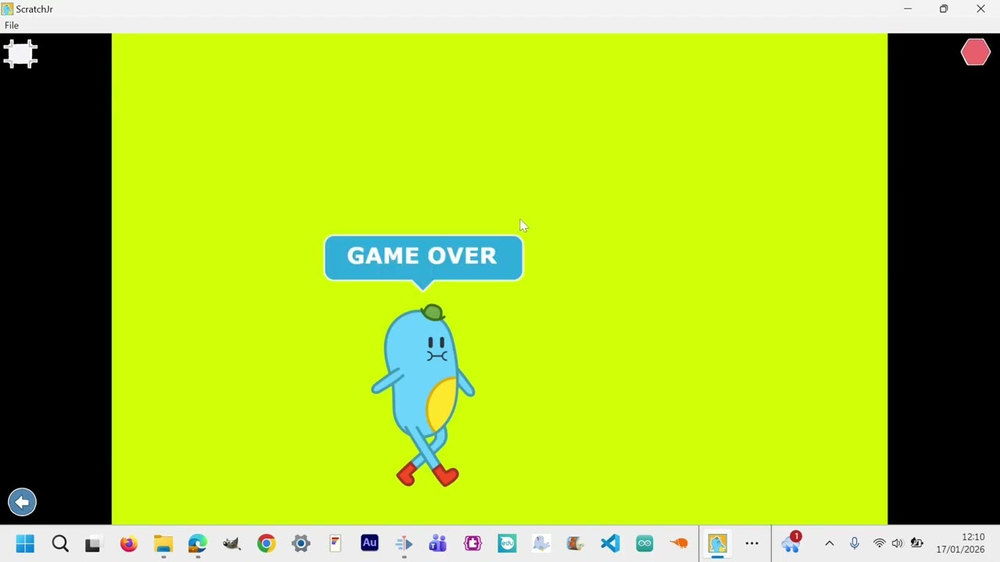Open the Windows Start menu
Image resolution: width=1000 pixels, height=562 pixels.
tap(25, 543)
